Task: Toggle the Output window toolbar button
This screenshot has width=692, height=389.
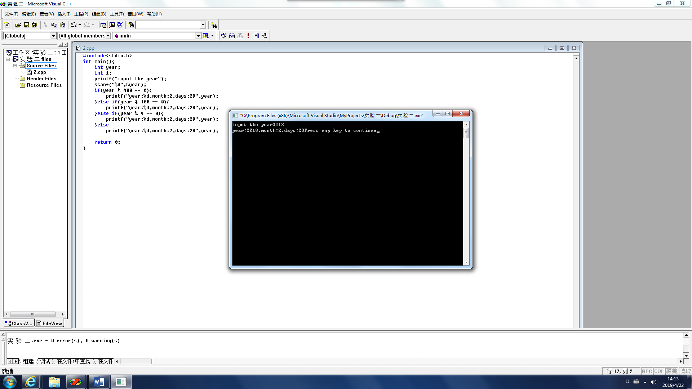Action: point(112,25)
